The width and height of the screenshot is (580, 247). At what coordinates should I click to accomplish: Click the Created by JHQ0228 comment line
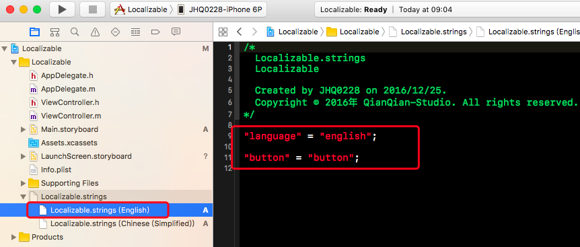(351, 91)
